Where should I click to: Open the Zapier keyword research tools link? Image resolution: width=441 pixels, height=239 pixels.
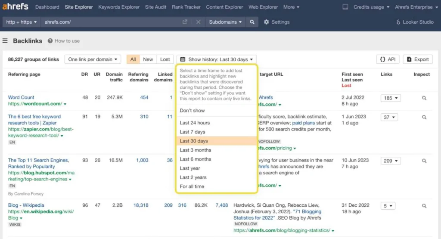[34, 120]
